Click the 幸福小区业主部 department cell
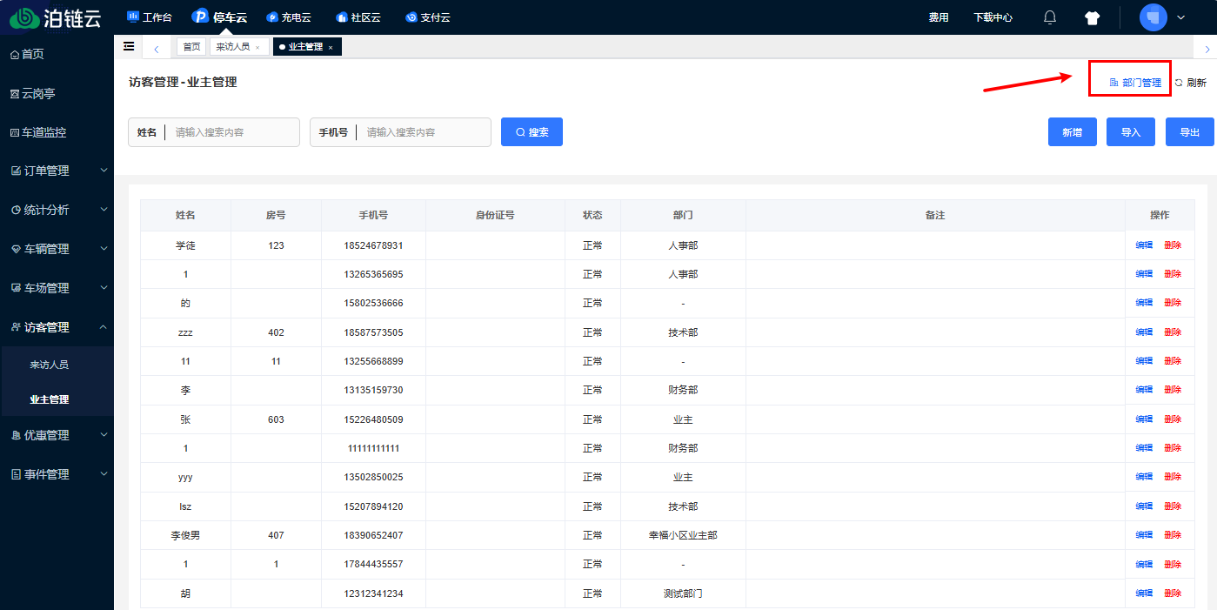The image size is (1217, 610). pyautogui.click(x=683, y=535)
